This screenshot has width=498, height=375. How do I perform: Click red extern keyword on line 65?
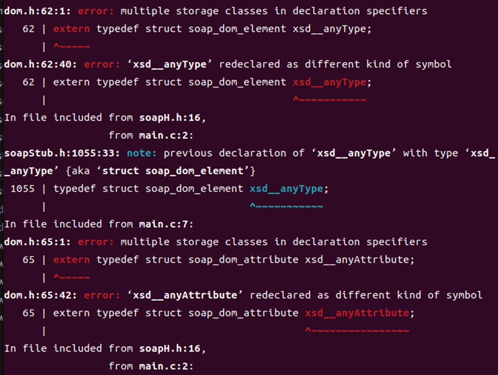(71, 260)
